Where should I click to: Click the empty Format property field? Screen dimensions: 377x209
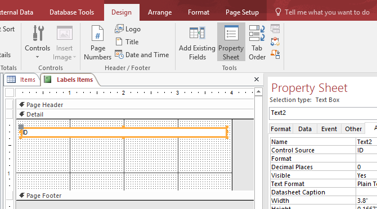click(x=366, y=159)
